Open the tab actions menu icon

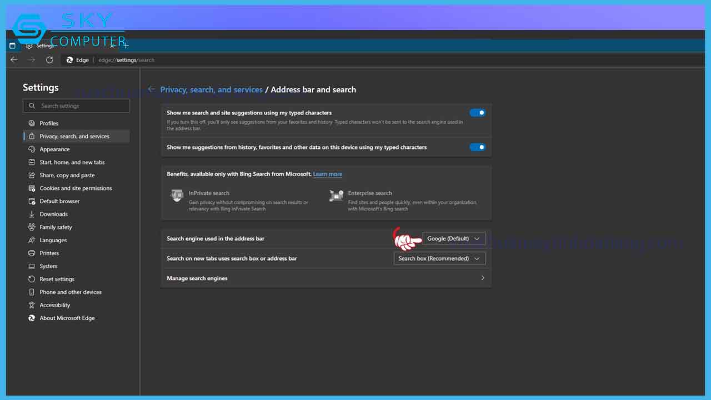[12, 46]
